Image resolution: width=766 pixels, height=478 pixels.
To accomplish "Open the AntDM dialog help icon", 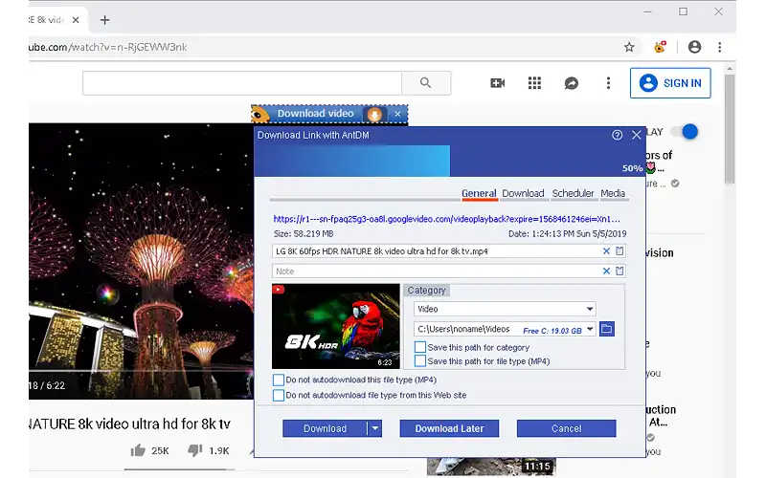I will point(617,135).
